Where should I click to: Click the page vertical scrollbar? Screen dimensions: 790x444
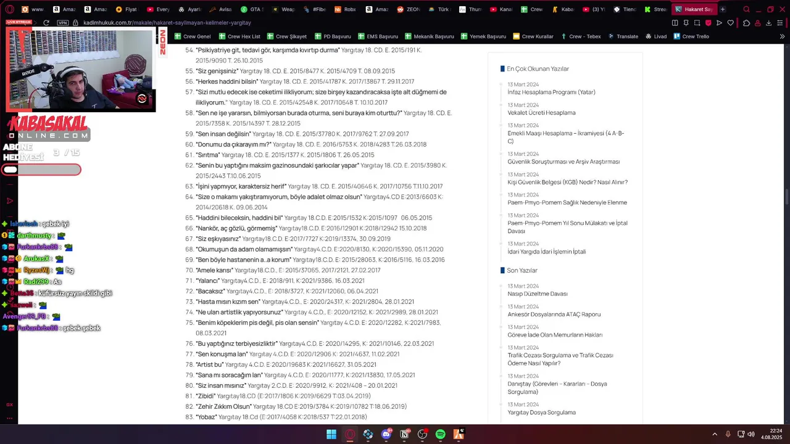point(786,196)
